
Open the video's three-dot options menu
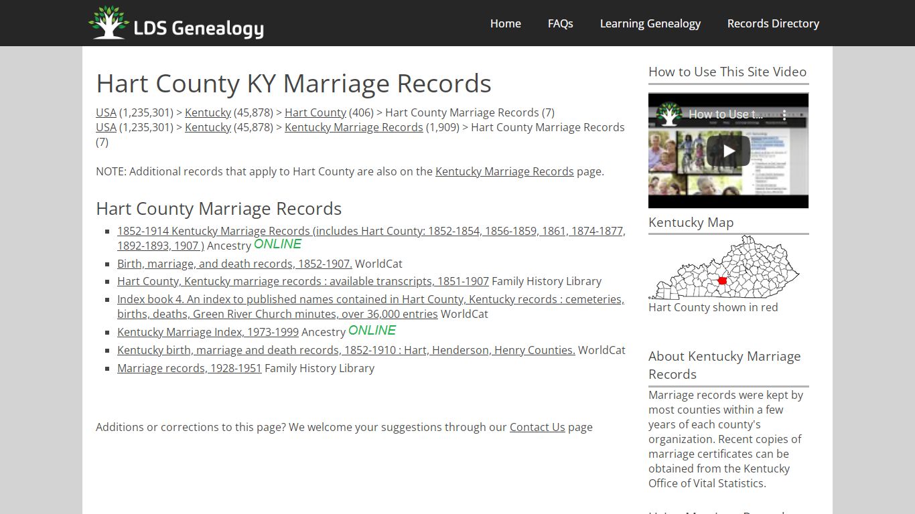[x=784, y=115]
